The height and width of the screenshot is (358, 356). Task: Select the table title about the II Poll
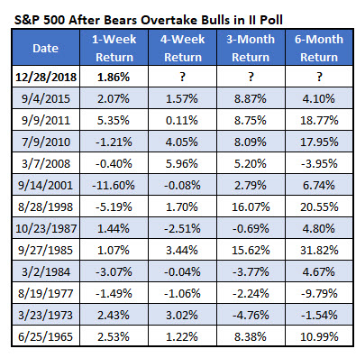pyautogui.click(x=149, y=20)
